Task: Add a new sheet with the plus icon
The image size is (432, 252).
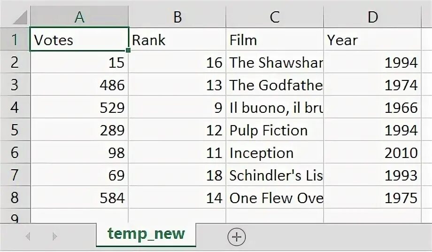Action: click(236, 237)
